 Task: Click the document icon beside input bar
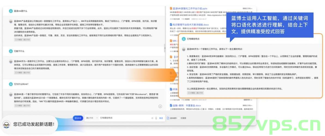click(168, 118)
